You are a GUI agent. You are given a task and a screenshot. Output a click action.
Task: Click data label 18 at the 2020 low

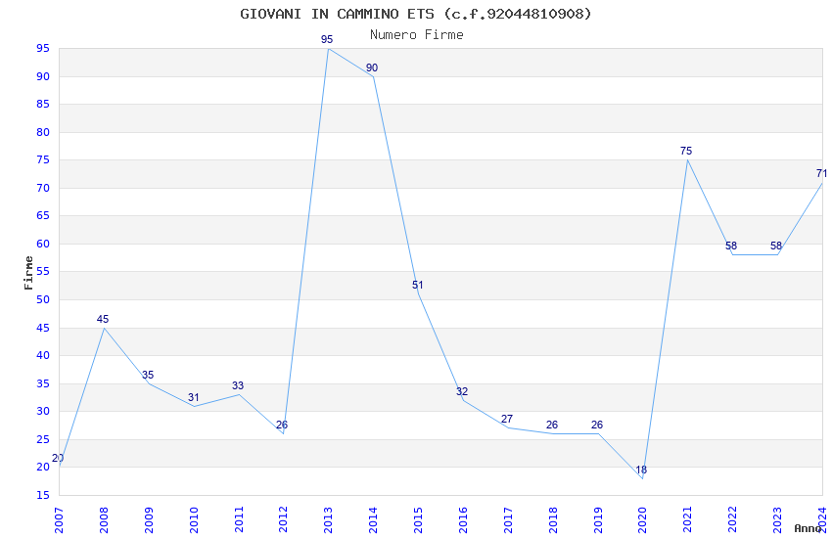[x=641, y=470]
